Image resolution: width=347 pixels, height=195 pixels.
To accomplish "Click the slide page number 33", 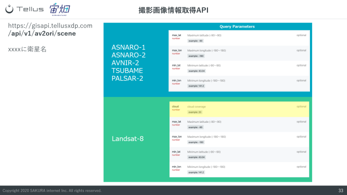I will tap(341, 190).
